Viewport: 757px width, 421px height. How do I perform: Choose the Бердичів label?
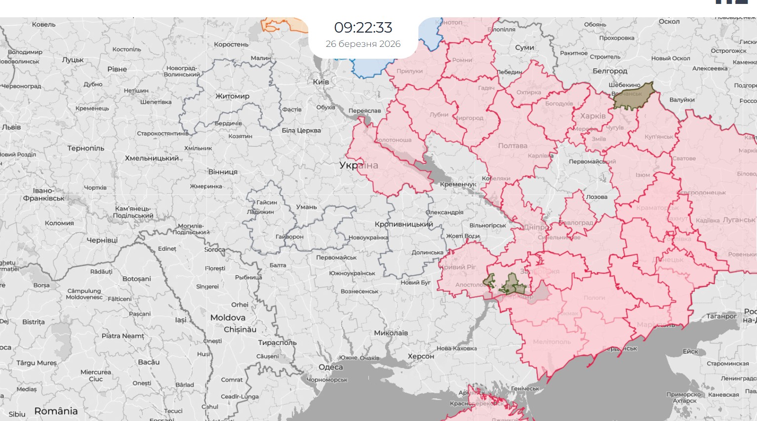pos(228,123)
